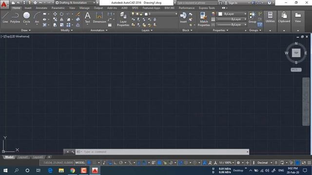Screen dimensions: 312x175
Task: Expand the Properties panel
Action: pos(220,30)
